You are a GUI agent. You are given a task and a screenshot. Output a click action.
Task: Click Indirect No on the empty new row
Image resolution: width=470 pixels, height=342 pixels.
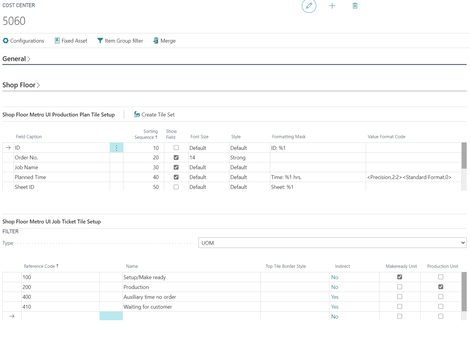pyautogui.click(x=335, y=317)
